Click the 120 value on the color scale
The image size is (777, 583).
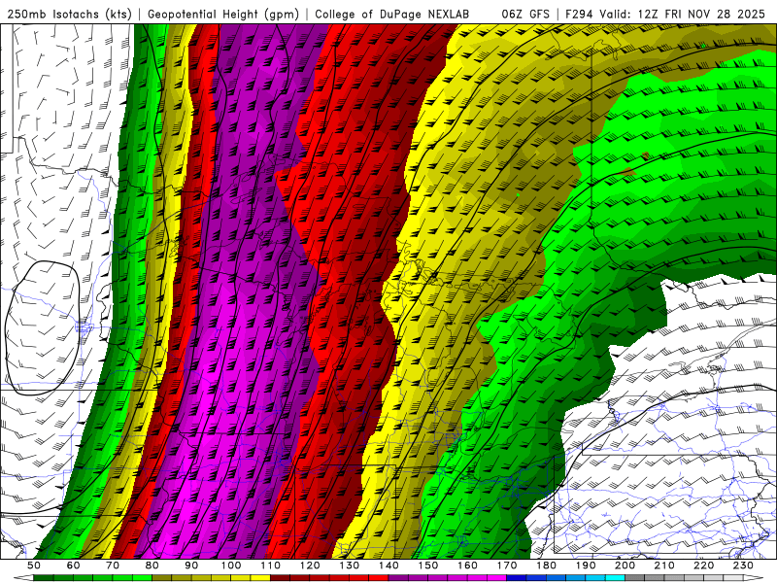point(310,566)
